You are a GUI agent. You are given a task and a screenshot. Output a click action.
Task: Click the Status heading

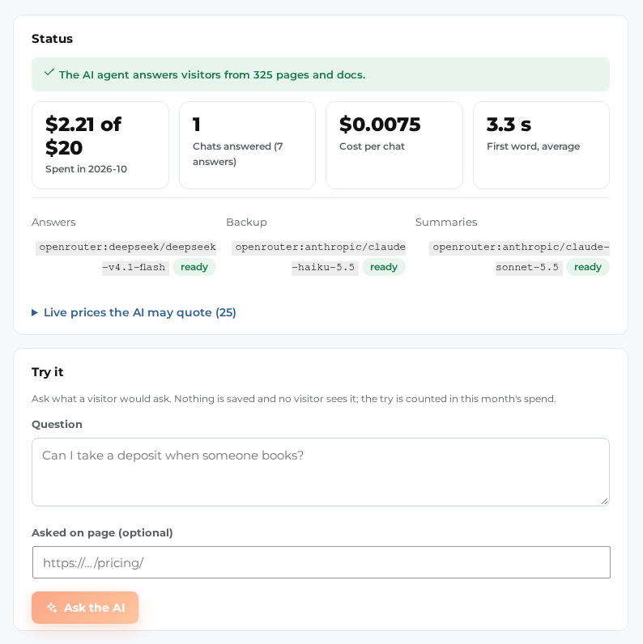point(52,39)
